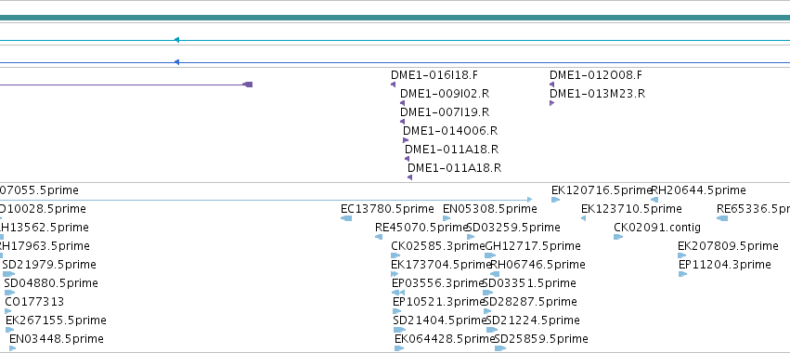
Task: Select the CO177313 feature label
Action: point(34,302)
